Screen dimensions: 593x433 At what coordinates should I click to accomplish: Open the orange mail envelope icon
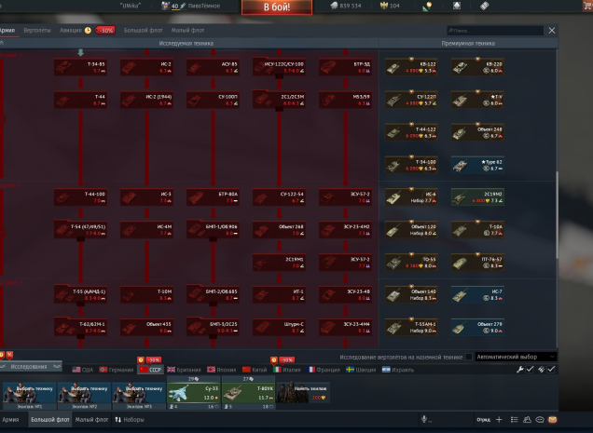click(553, 419)
